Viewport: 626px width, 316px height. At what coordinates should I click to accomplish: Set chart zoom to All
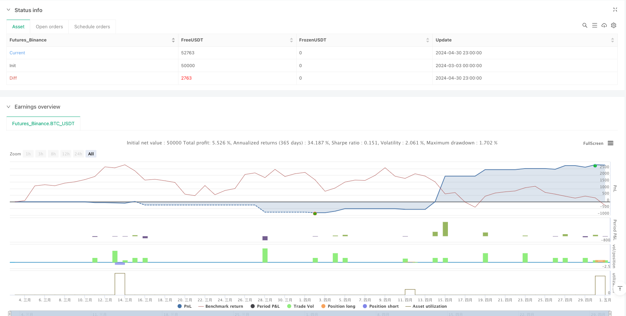[x=91, y=154]
